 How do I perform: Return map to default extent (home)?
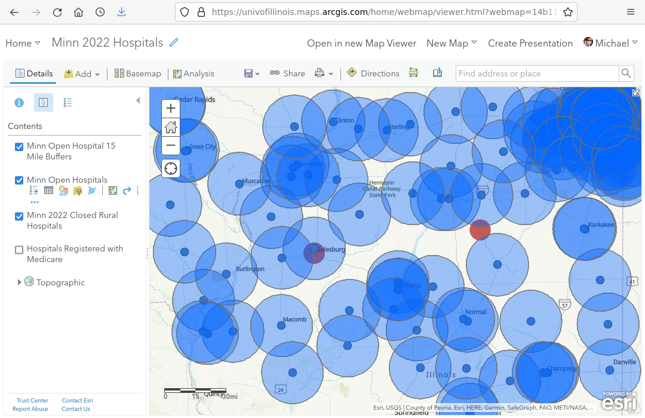tap(171, 127)
